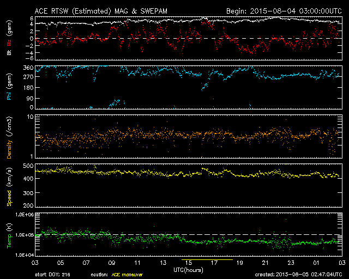Click the 500 speed axis tick label
349x279 pixels.
27,165
